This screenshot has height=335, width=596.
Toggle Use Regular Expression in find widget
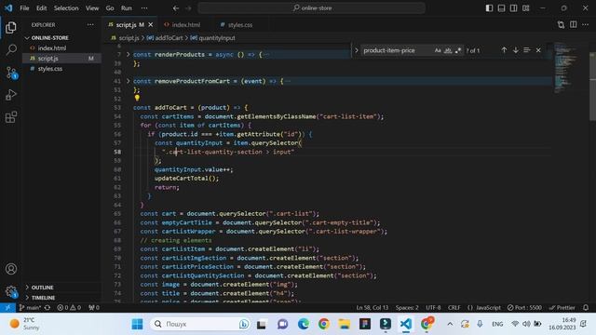458,50
